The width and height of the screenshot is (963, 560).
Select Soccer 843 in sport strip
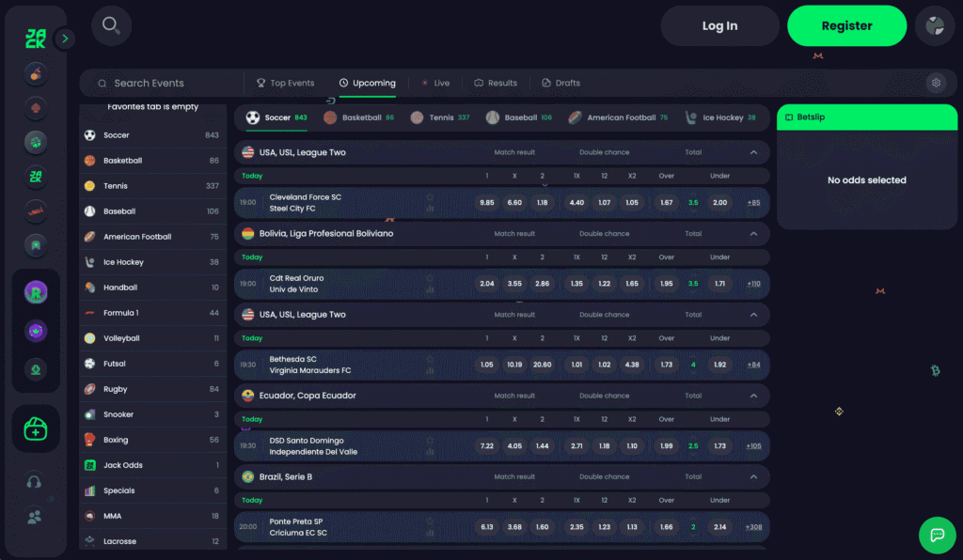pos(276,117)
